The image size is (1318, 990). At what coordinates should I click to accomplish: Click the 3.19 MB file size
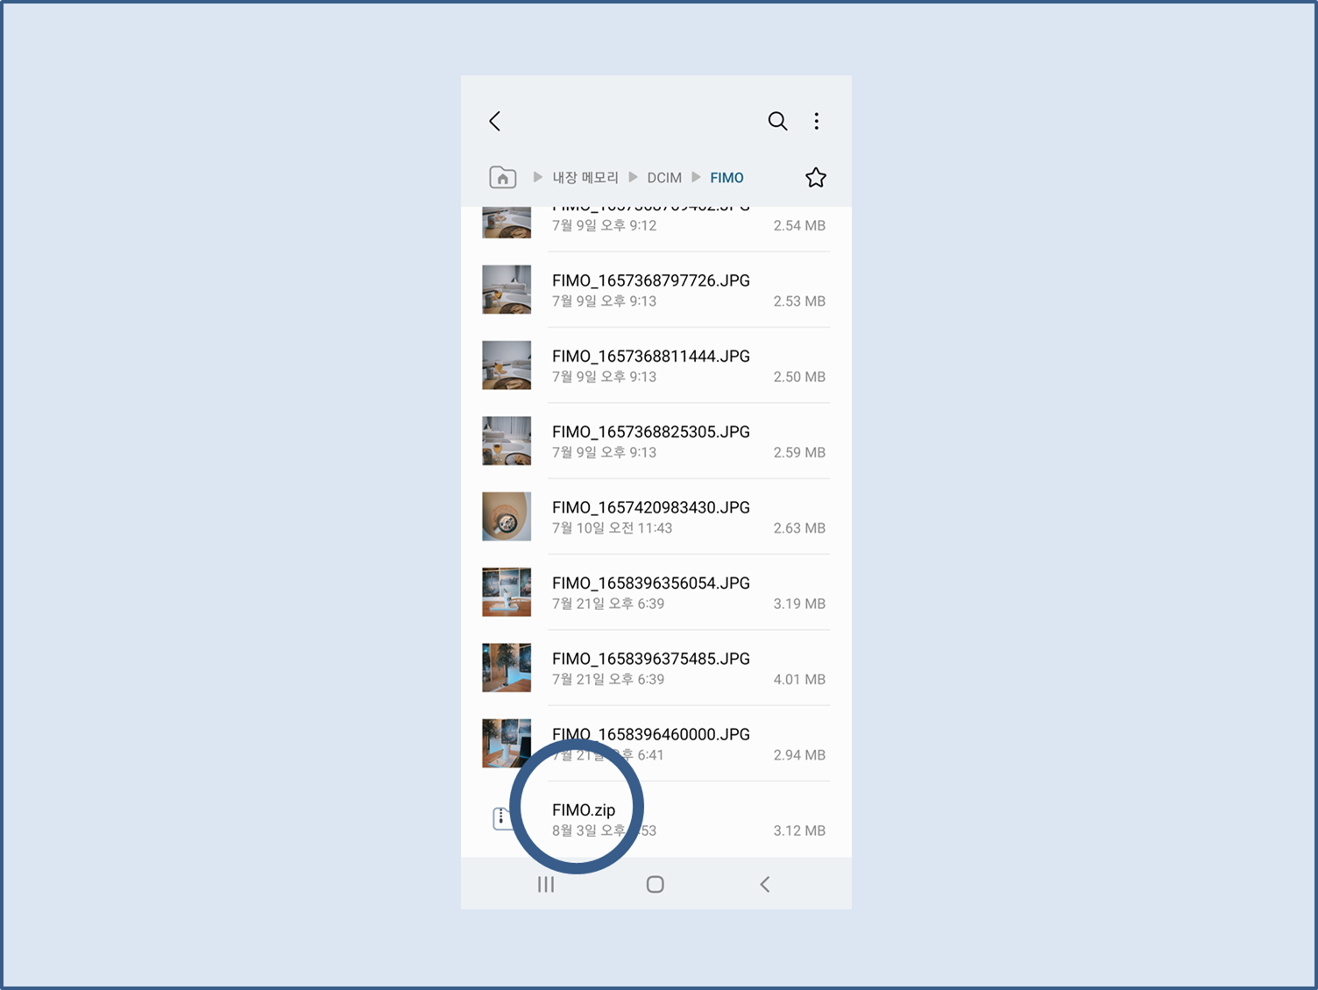tap(799, 604)
